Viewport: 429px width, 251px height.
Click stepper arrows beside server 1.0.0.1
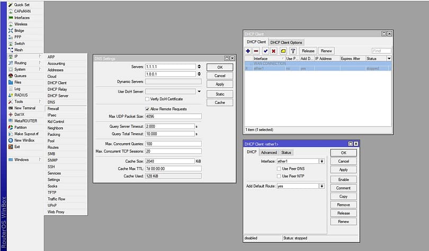tap(199, 74)
